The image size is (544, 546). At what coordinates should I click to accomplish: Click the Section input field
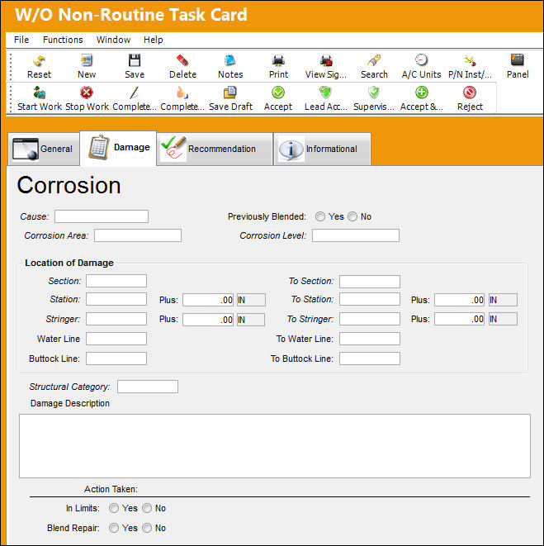point(116,281)
